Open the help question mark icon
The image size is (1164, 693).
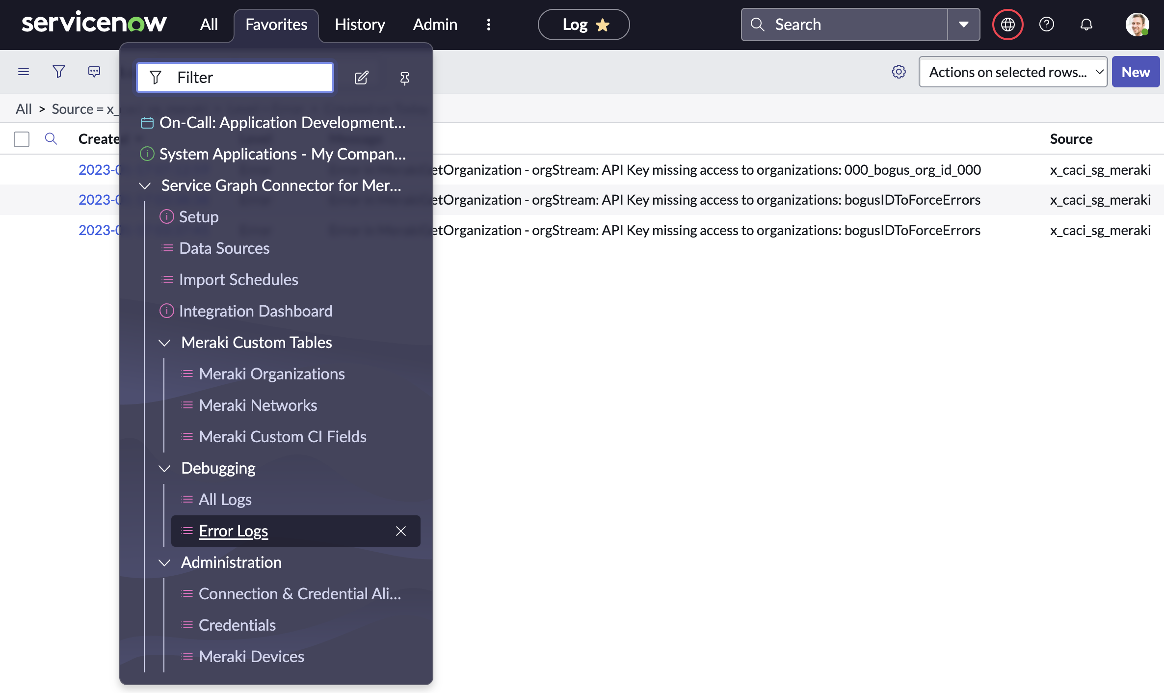[1046, 24]
